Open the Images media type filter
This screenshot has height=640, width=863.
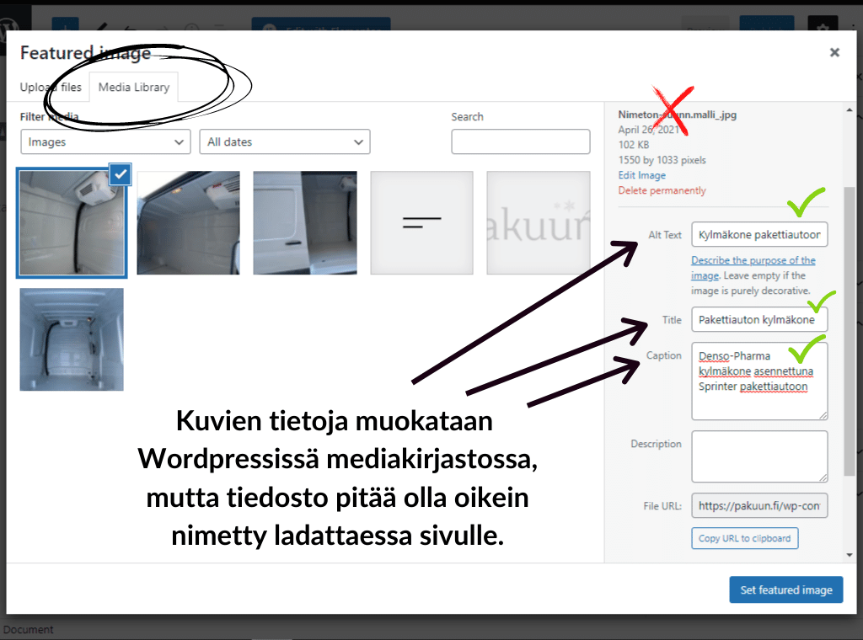coord(105,141)
